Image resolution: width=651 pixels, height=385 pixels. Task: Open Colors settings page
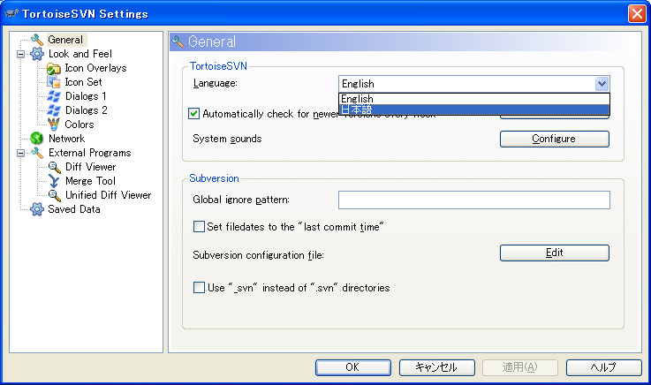click(79, 125)
